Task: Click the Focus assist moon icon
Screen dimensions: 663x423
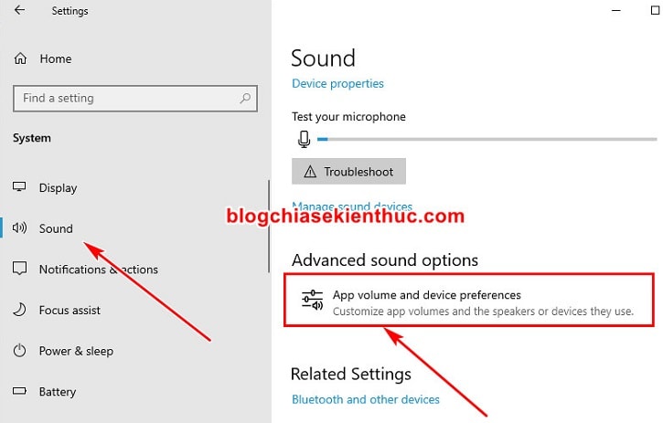Action: [x=19, y=310]
